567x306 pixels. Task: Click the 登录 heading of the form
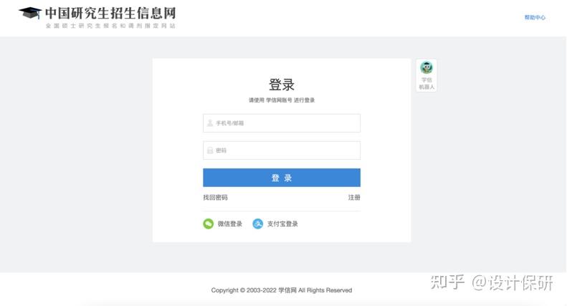coord(282,85)
